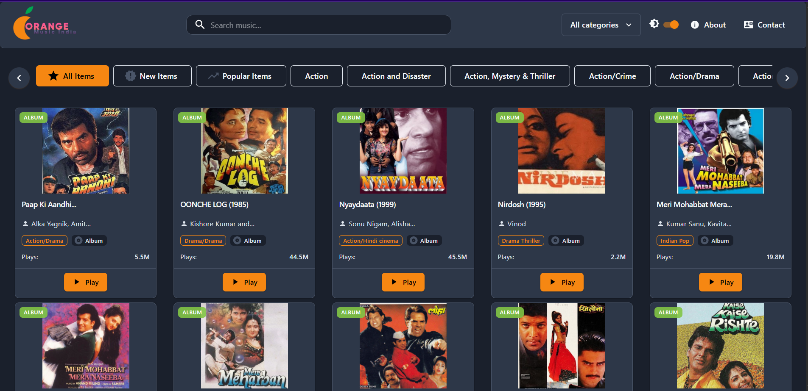Click the person icon next to Vinod
The image size is (808, 391).
[502, 224]
